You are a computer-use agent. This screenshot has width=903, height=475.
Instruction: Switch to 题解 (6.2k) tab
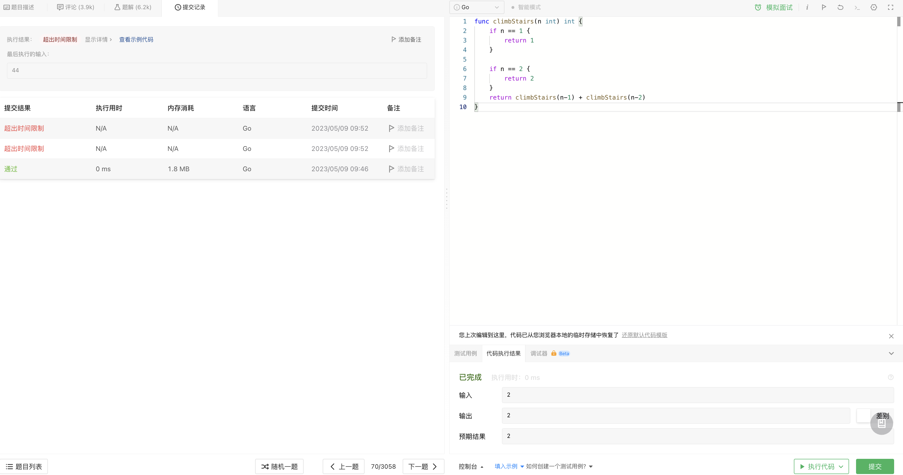133,7
